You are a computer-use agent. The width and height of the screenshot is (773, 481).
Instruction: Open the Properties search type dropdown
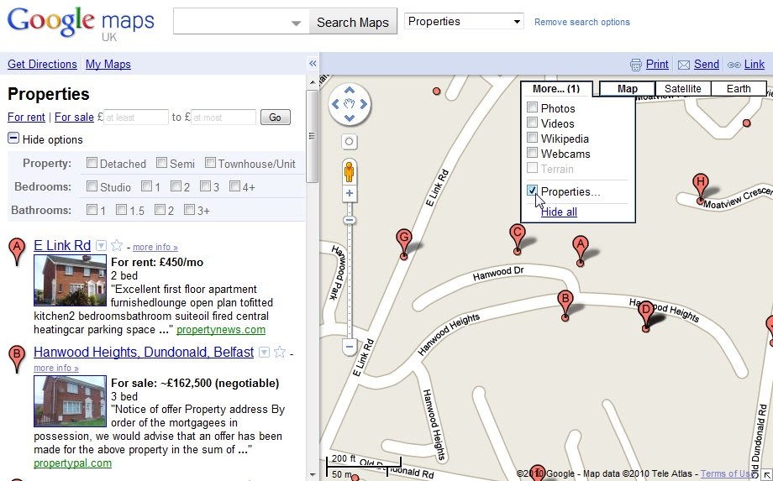coord(464,21)
